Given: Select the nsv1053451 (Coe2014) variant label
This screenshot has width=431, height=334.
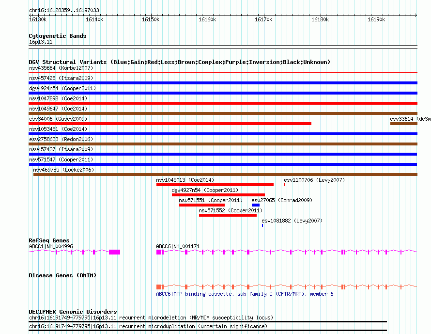Looking at the screenshot, I should tap(58, 129).
